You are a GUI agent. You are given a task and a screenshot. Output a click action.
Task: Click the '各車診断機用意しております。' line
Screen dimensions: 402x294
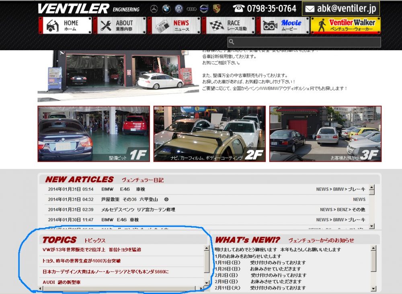[x=229, y=56]
